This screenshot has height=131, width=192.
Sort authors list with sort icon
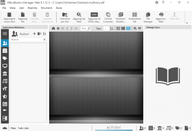tap(45, 33)
